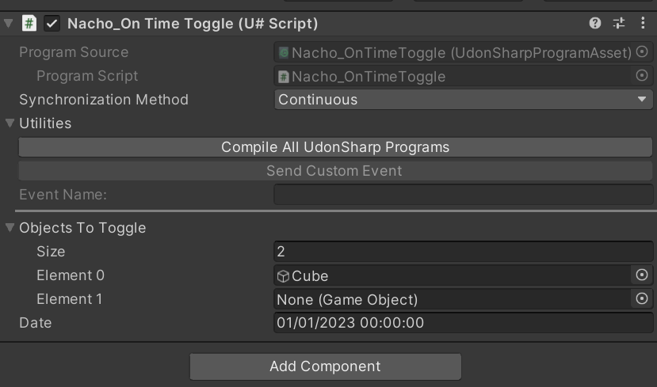Viewport: 657px width, 387px height.
Task: Click the Element 0 Cube object field
Action: coord(452,275)
